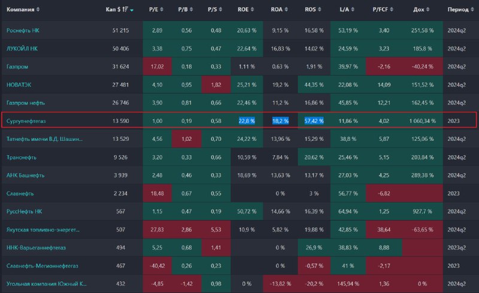Click Башнефть yield cell 289,38 %
The height and width of the screenshot is (293, 479).
pyautogui.click(x=423, y=175)
